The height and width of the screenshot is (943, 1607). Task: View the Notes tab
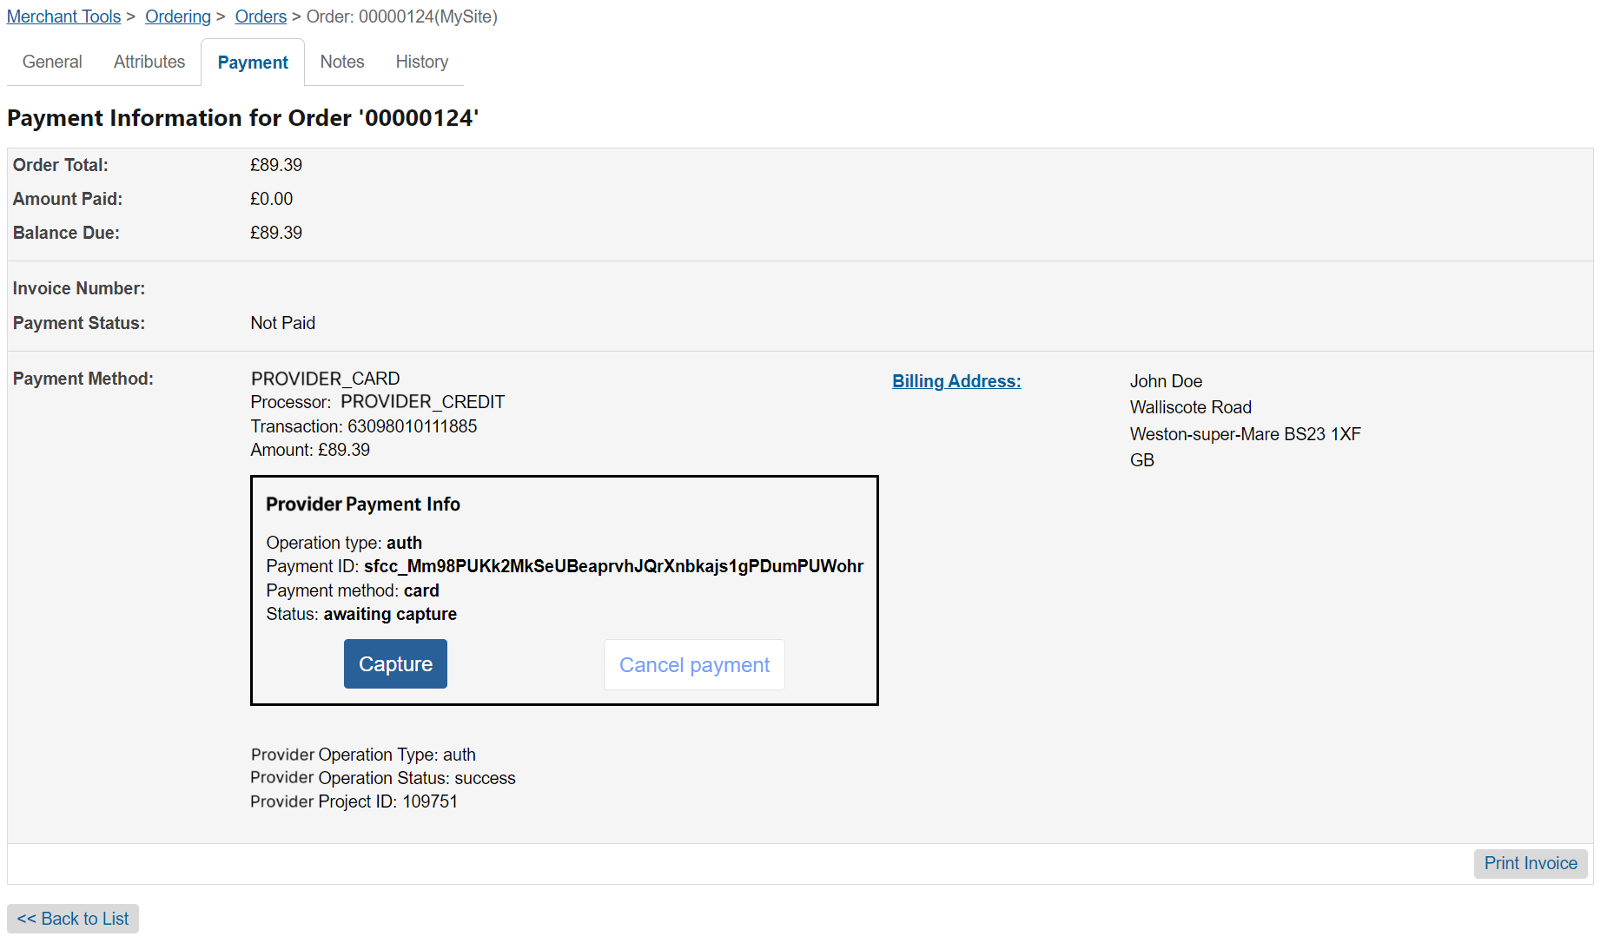tap(342, 62)
